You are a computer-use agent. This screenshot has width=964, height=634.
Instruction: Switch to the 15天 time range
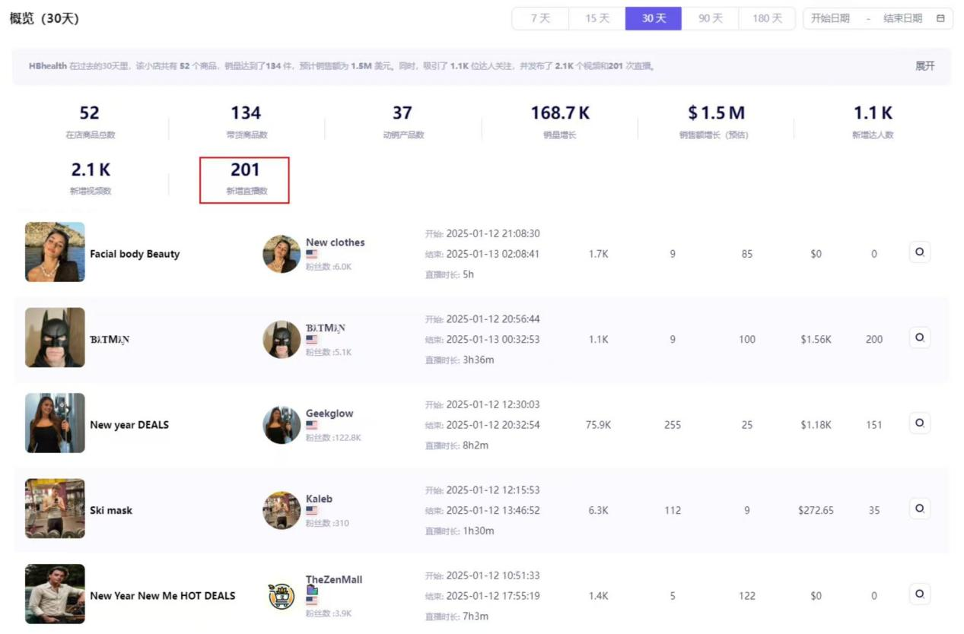click(x=597, y=18)
